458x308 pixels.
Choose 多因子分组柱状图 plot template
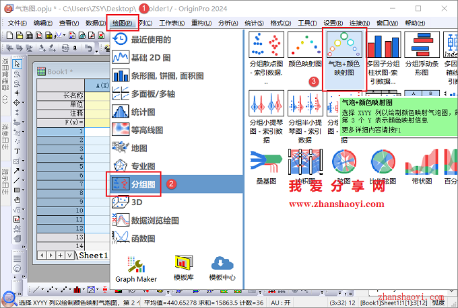383,59
